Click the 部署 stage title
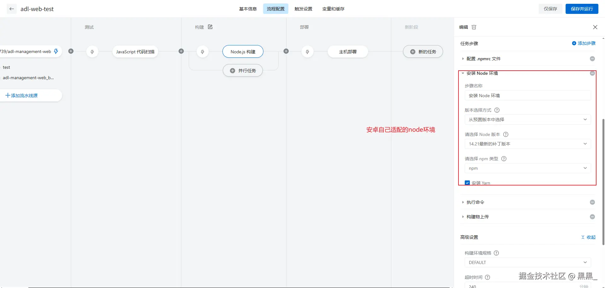 coord(304,27)
